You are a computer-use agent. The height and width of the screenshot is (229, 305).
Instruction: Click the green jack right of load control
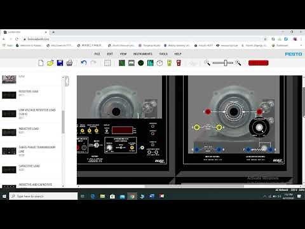(x=142, y=148)
